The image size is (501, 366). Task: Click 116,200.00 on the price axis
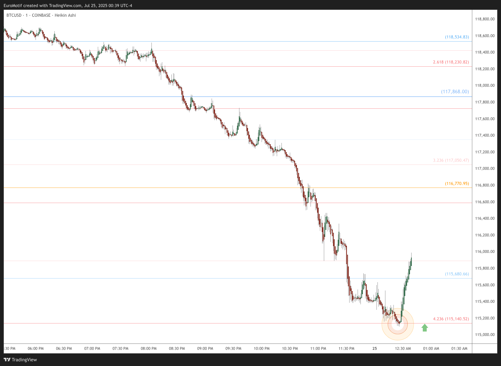[485, 235]
